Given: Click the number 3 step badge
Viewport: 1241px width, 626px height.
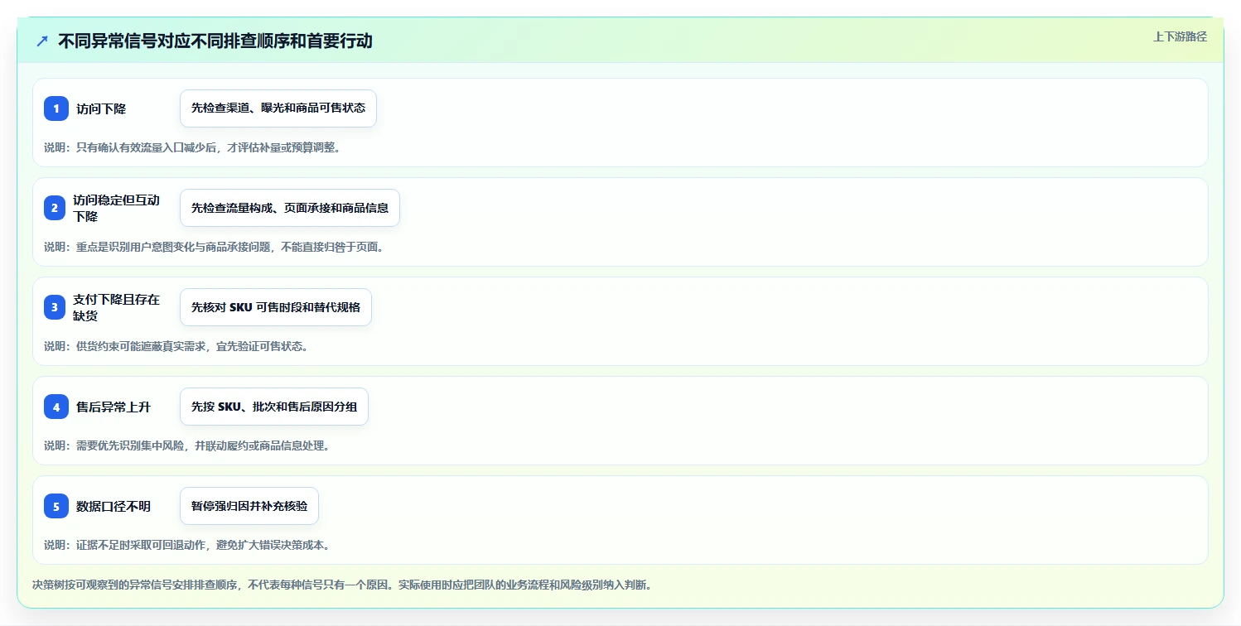Looking at the screenshot, I should (x=55, y=307).
